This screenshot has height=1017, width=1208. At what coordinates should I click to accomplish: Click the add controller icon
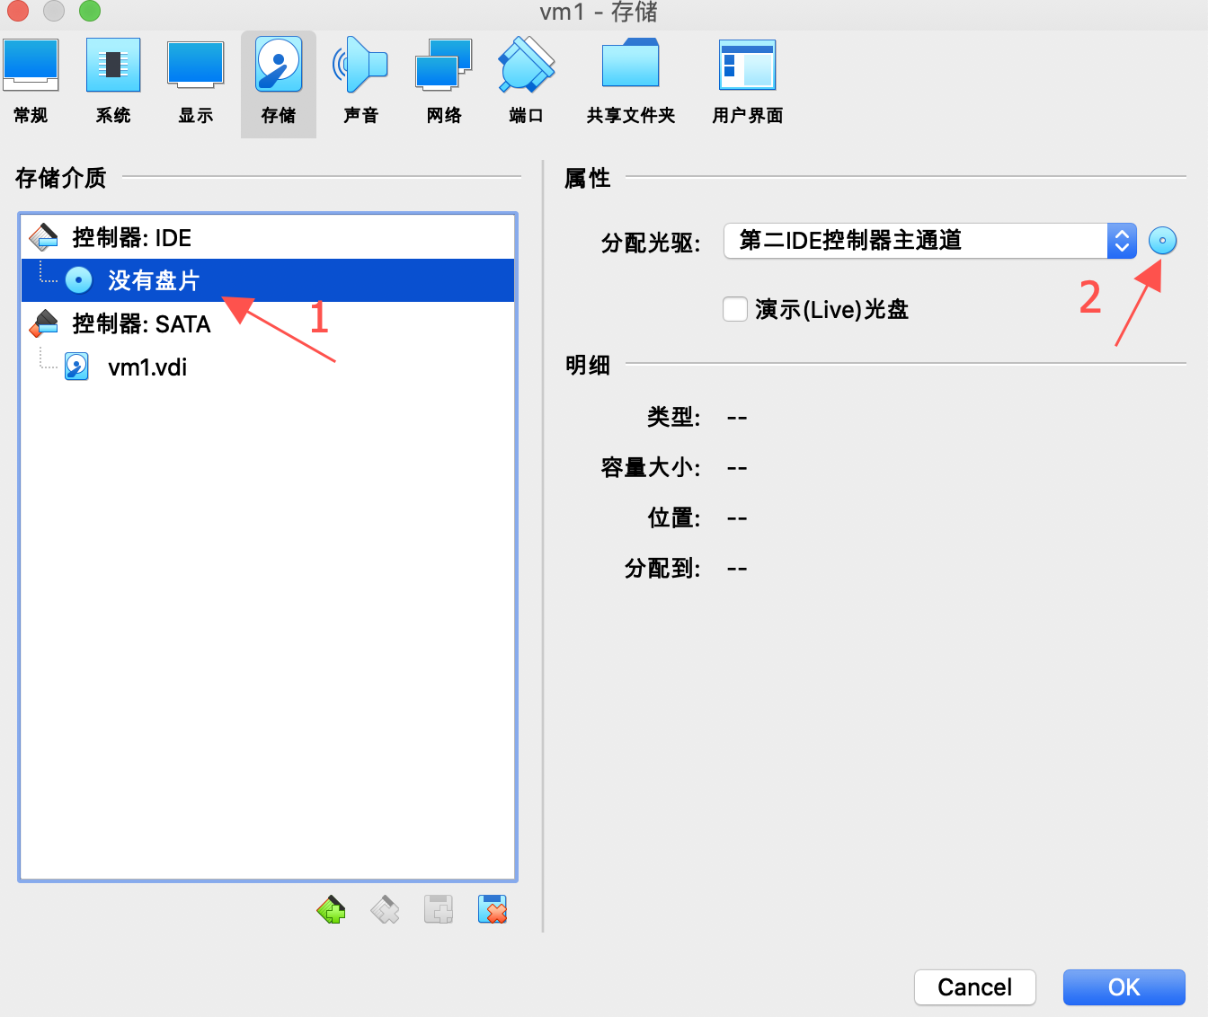point(332,910)
